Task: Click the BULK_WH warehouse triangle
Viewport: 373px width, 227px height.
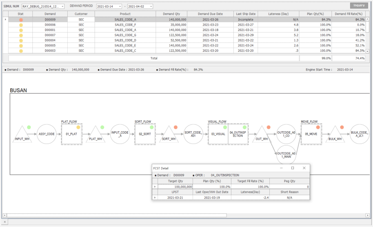Action: 335,135
